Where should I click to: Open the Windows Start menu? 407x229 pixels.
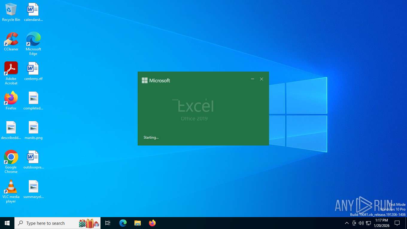click(7, 223)
